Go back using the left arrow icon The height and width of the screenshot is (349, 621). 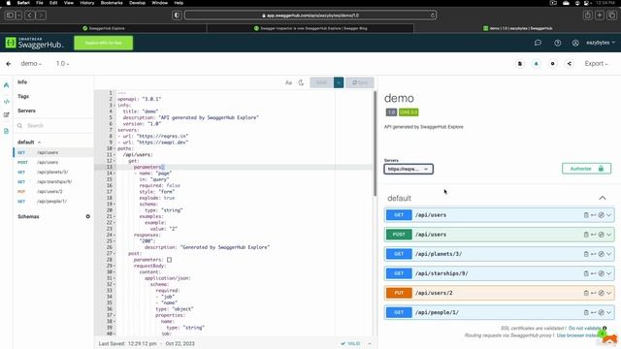pos(9,64)
